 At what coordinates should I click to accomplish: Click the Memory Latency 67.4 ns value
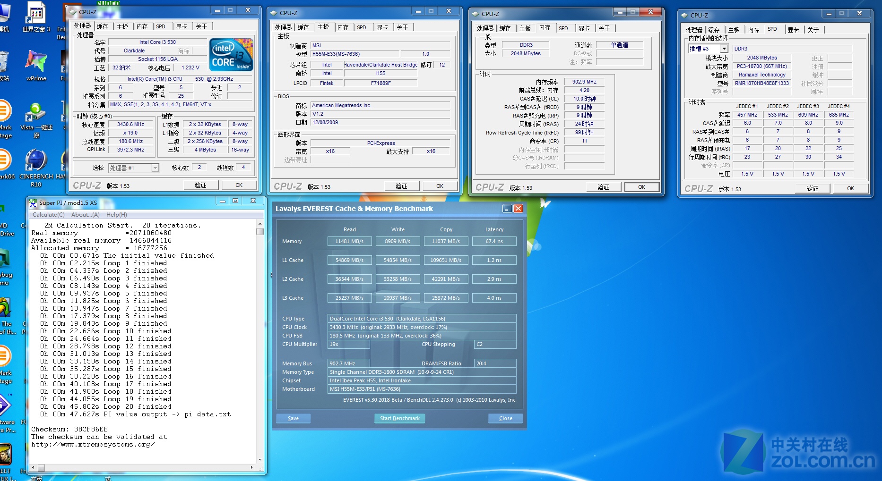(494, 241)
